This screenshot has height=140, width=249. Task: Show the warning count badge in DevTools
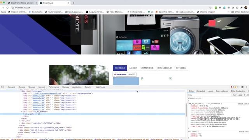point(236,87)
